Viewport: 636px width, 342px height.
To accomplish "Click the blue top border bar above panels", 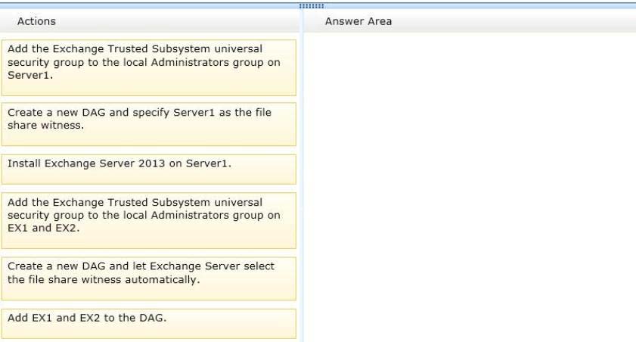I will tap(318, 6).
